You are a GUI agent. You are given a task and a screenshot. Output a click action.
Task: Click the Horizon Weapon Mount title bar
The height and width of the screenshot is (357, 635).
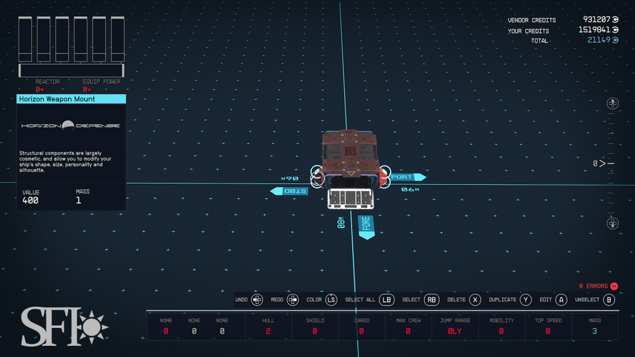coord(71,99)
